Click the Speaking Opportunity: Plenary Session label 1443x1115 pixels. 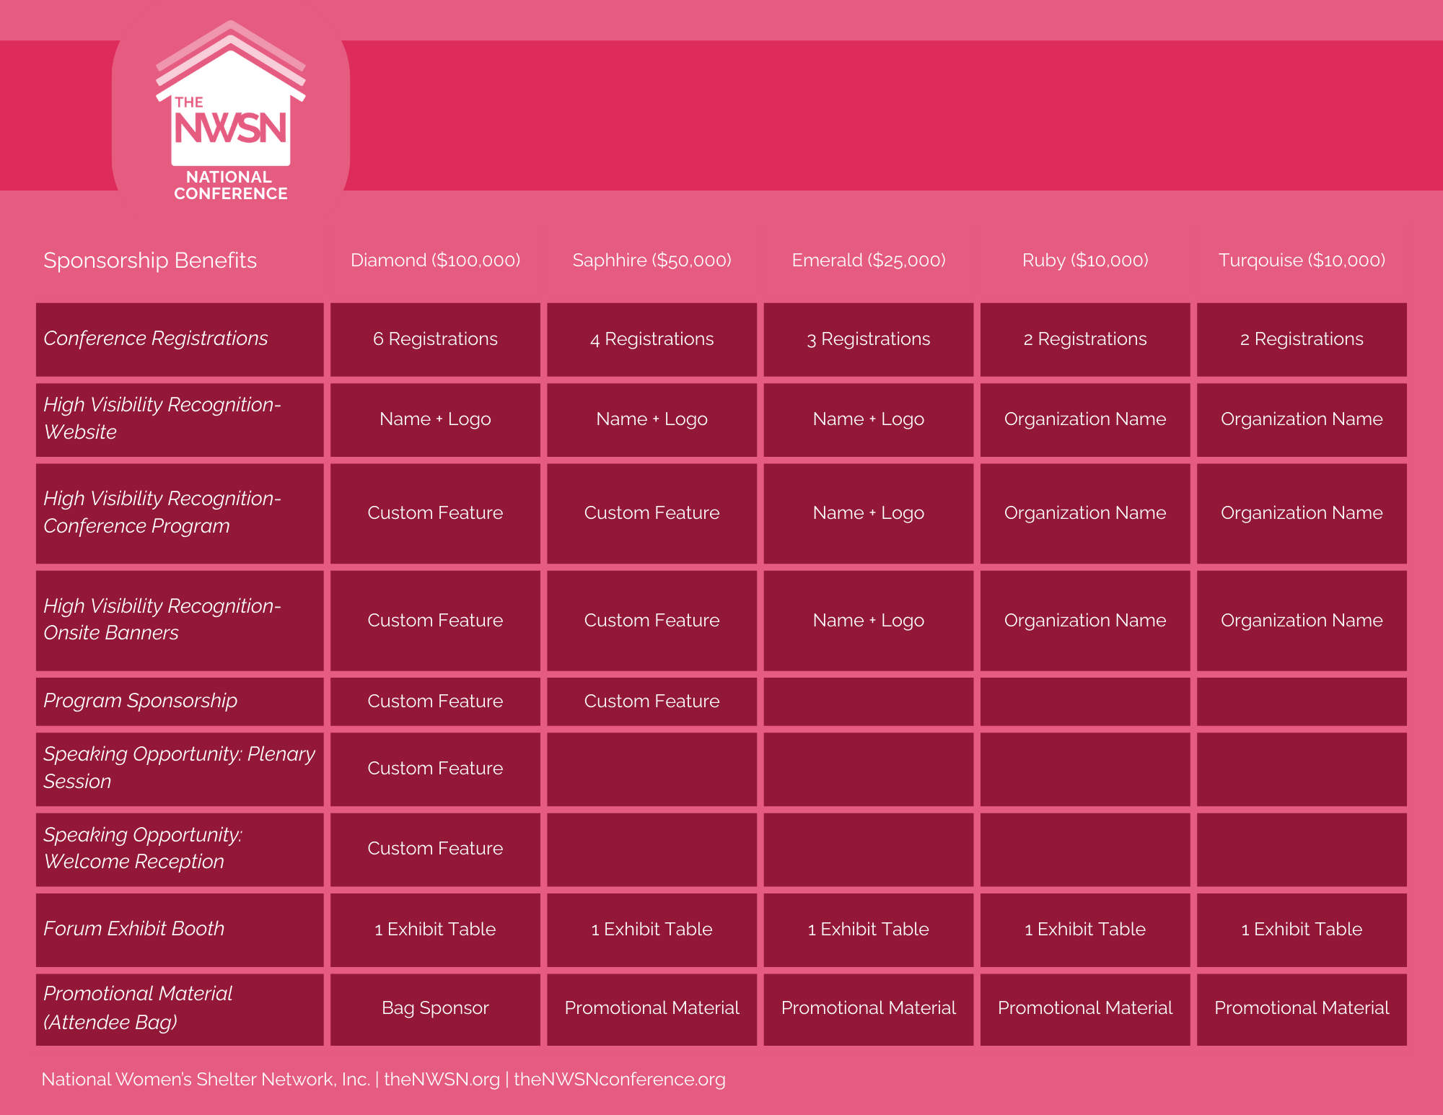(x=178, y=768)
